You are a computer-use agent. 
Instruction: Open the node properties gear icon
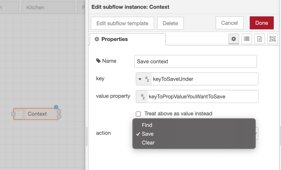point(234,39)
